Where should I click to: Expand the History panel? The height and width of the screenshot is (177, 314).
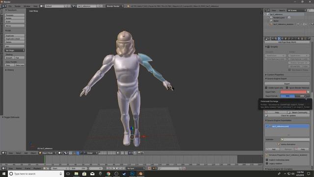pos(10,70)
